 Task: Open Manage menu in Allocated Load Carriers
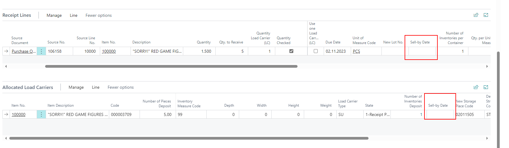(76, 87)
